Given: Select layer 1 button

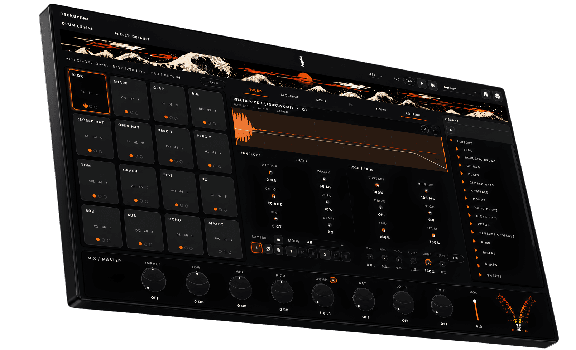Looking at the screenshot, I should [x=256, y=248].
